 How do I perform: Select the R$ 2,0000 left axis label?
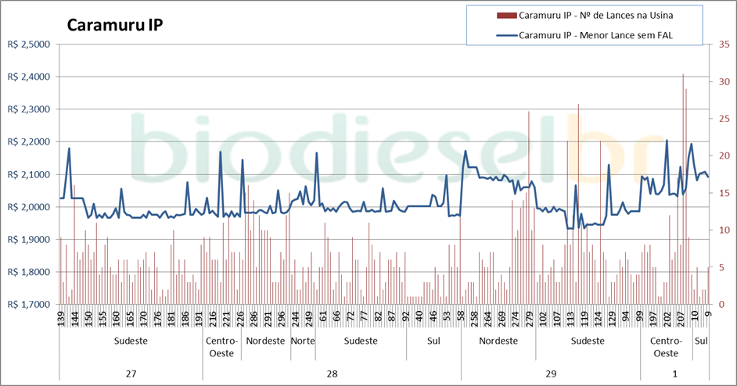(28, 207)
